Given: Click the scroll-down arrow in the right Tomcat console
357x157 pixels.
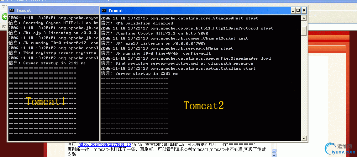Looking at the screenshot, I should [304, 138].
